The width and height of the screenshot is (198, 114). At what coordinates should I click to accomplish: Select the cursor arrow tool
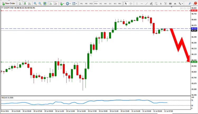[x=126, y=3]
